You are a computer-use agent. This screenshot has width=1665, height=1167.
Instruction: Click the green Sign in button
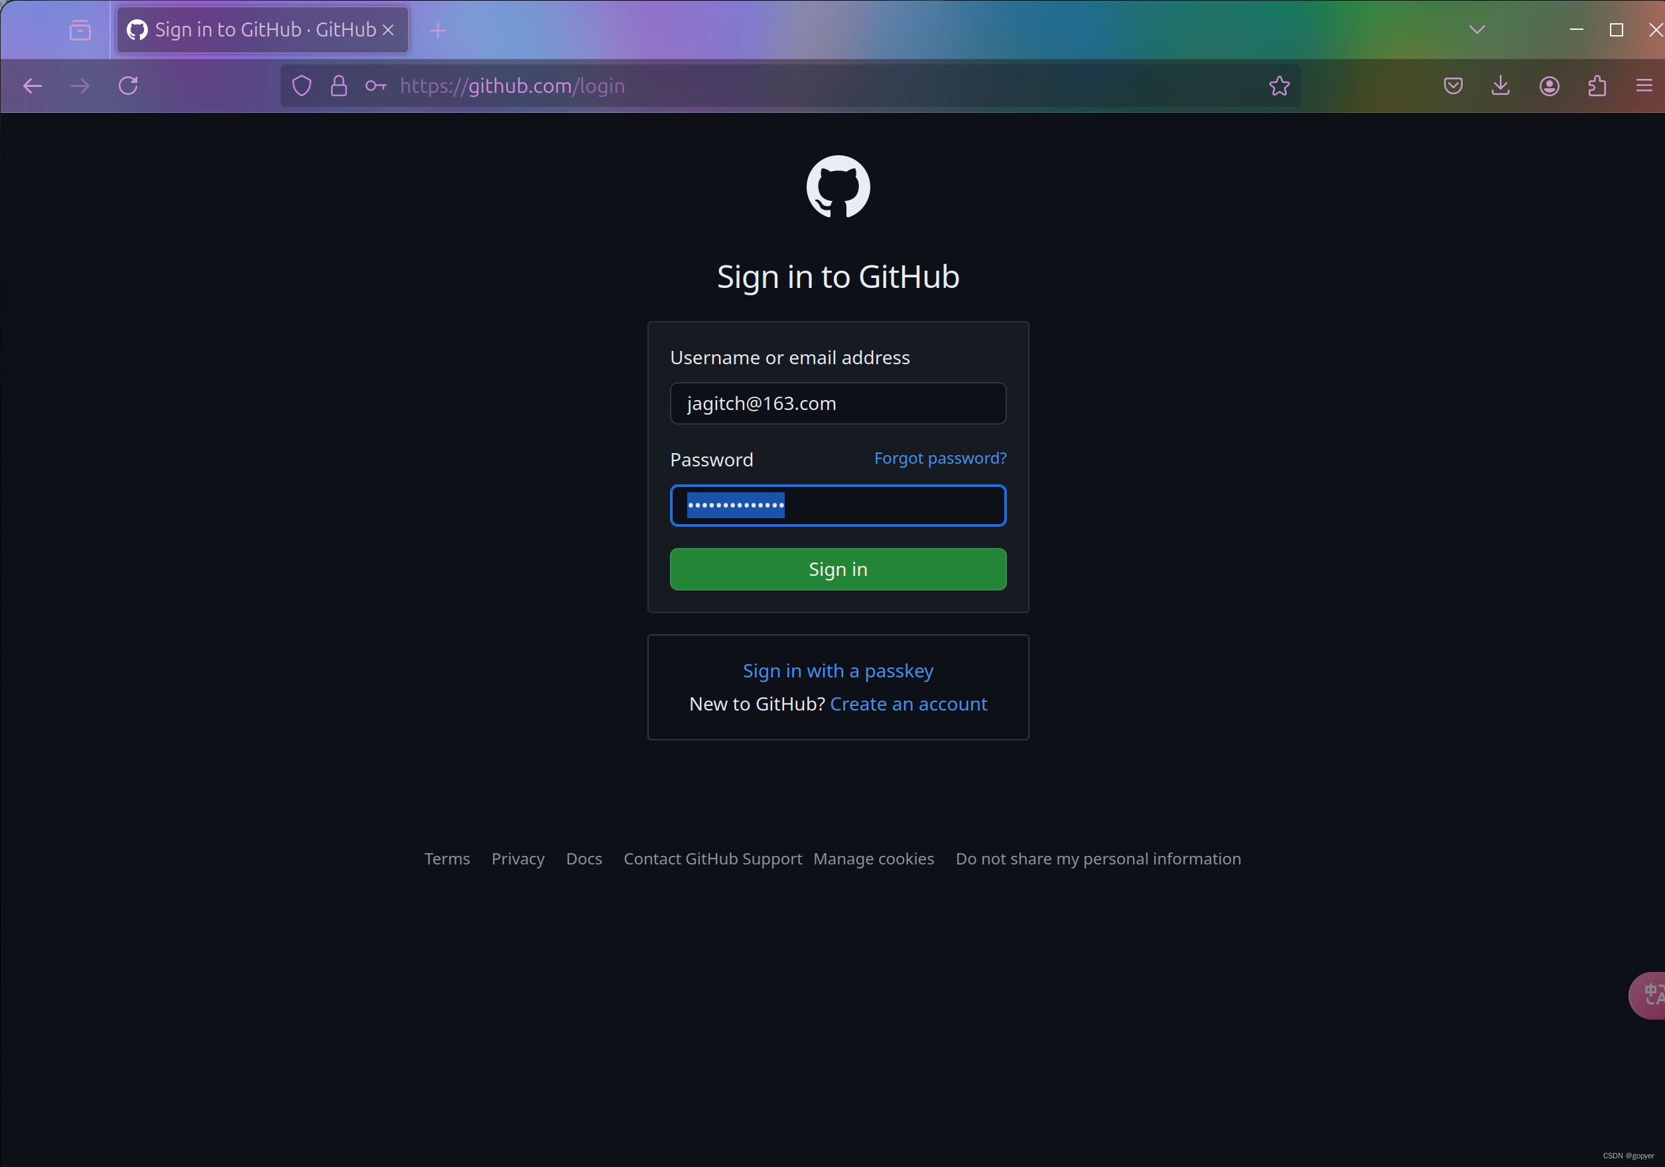coord(838,569)
